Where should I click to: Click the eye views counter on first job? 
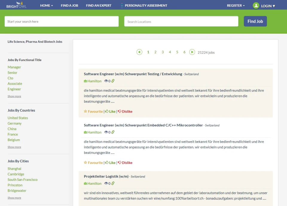click(106, 81)
